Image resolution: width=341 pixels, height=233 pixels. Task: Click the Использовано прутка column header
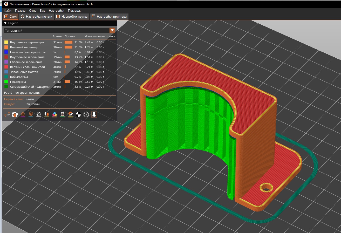100,37
